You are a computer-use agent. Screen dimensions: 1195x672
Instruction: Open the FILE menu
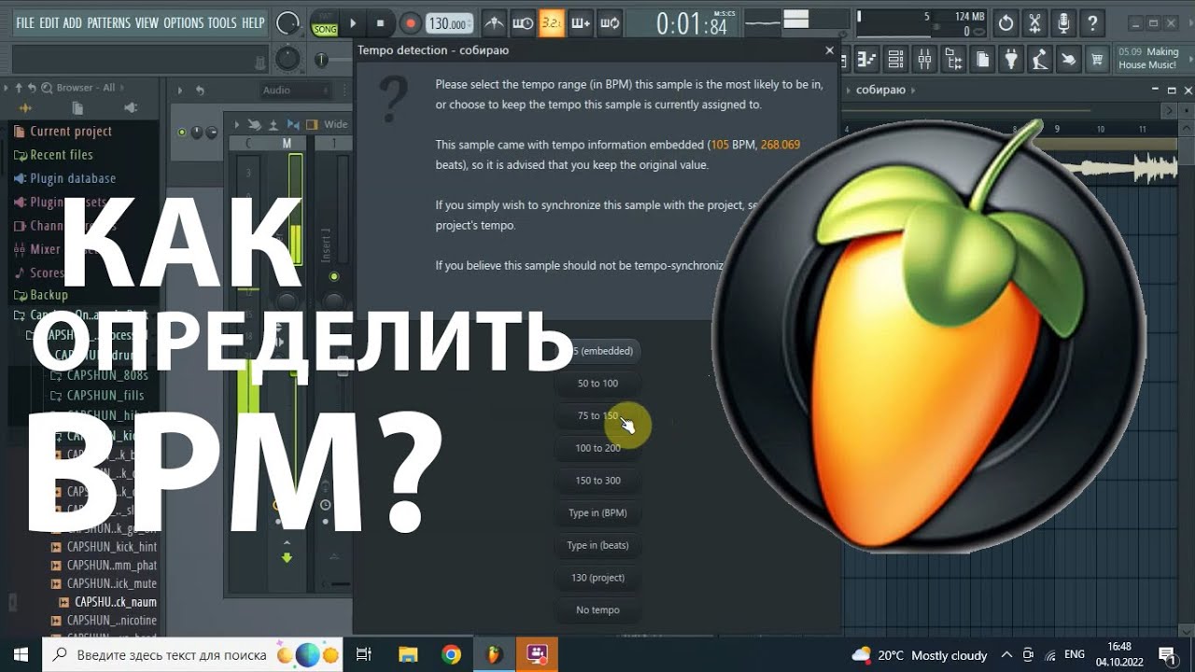25,22
